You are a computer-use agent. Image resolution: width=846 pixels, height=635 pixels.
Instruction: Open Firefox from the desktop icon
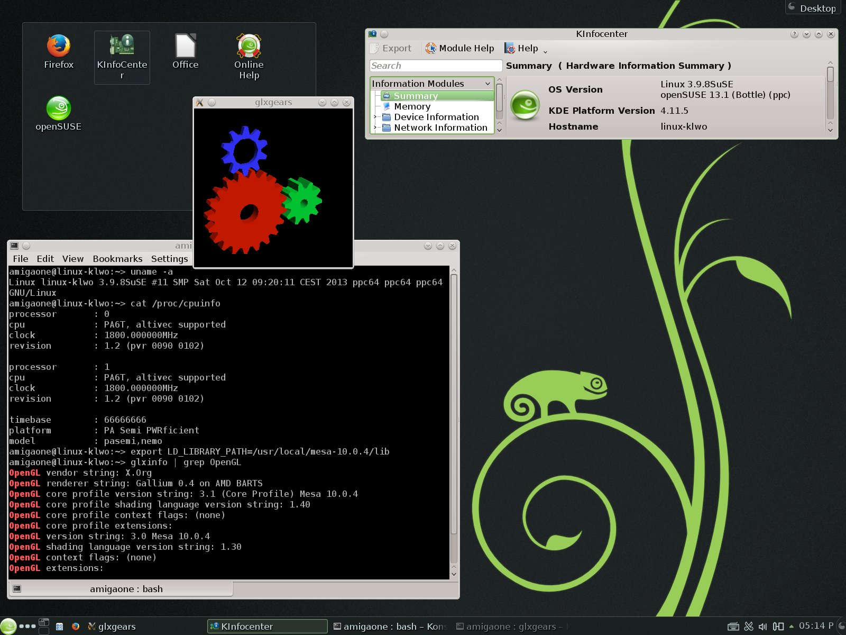58,48
